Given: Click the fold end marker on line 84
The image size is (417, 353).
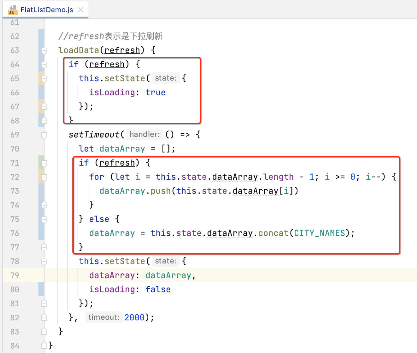Looking at the screenshot, I should tap(44, 346).
